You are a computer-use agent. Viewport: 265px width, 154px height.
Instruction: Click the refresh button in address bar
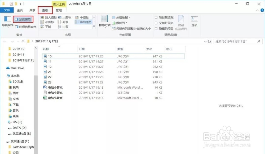[210, 41]
